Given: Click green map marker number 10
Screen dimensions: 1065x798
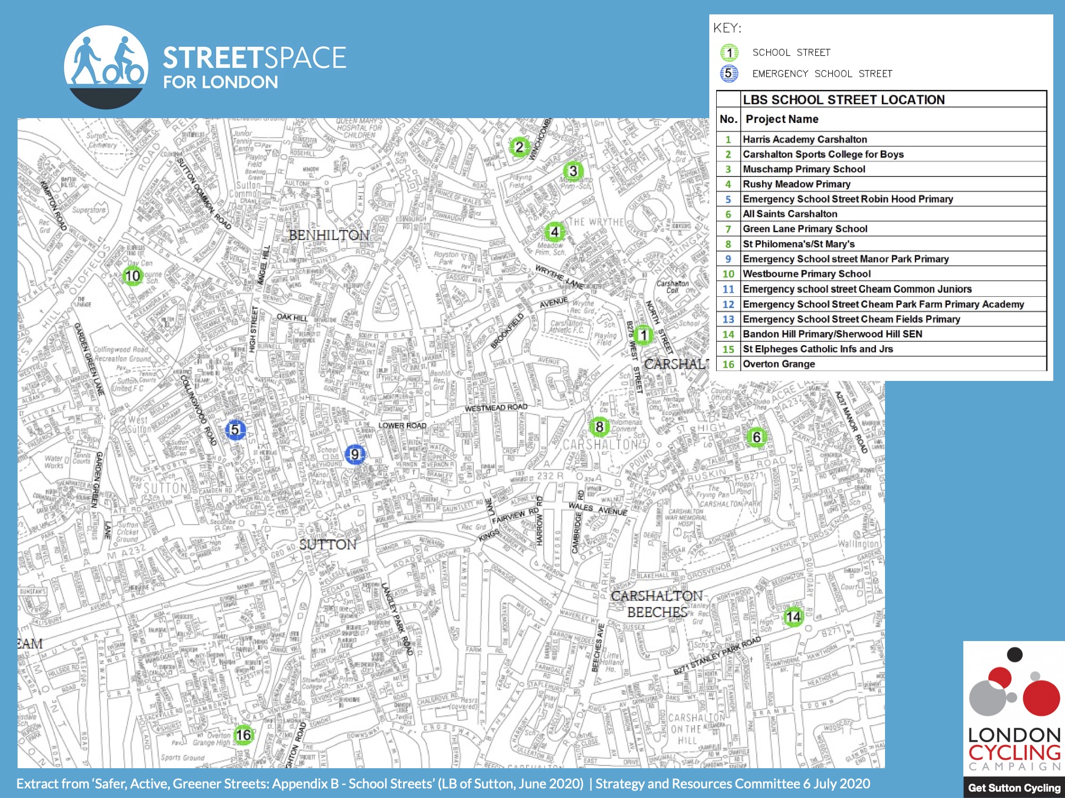Looking at the screenshot, I should (133, 276).
